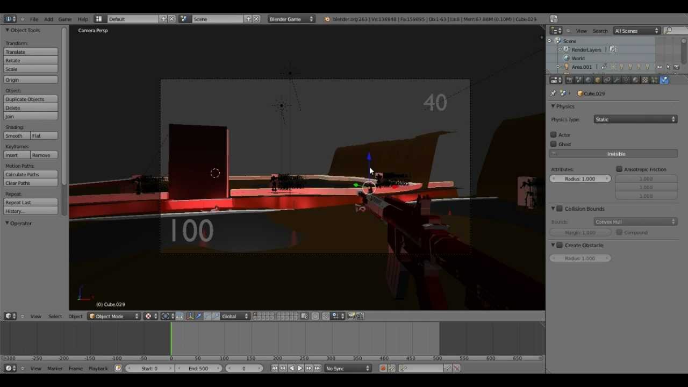
Task: Open the World properties tab
Action: coord(588,80)
